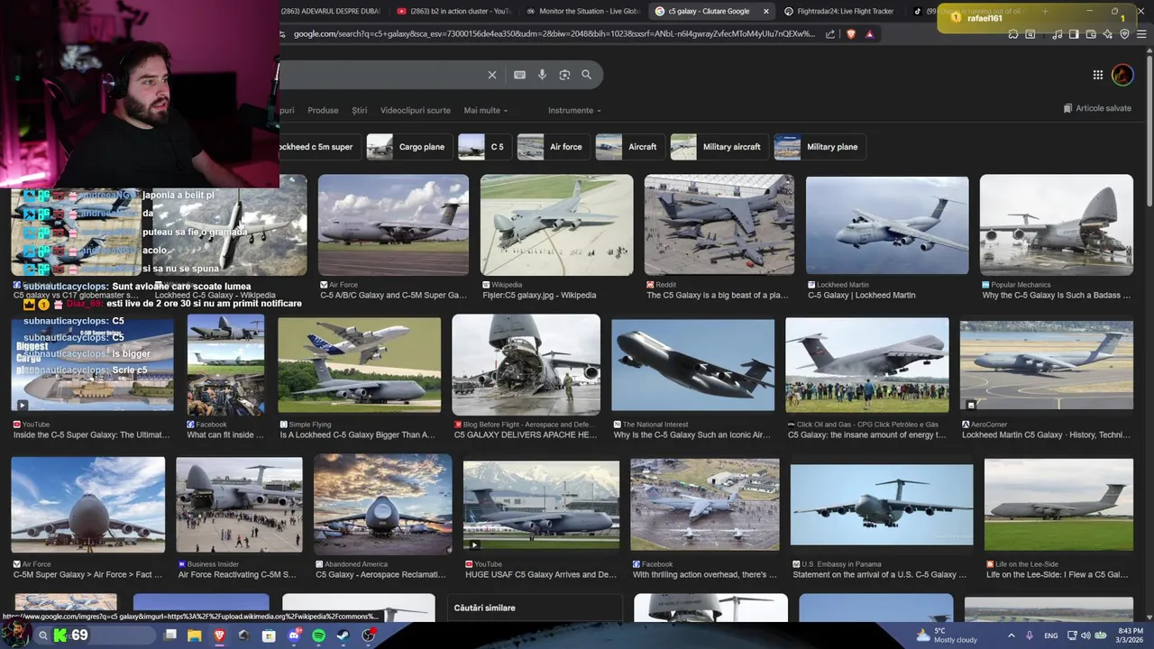Open 'Articole salvate' saved items
The image size is (1154, 649).
click(1097, 108)
